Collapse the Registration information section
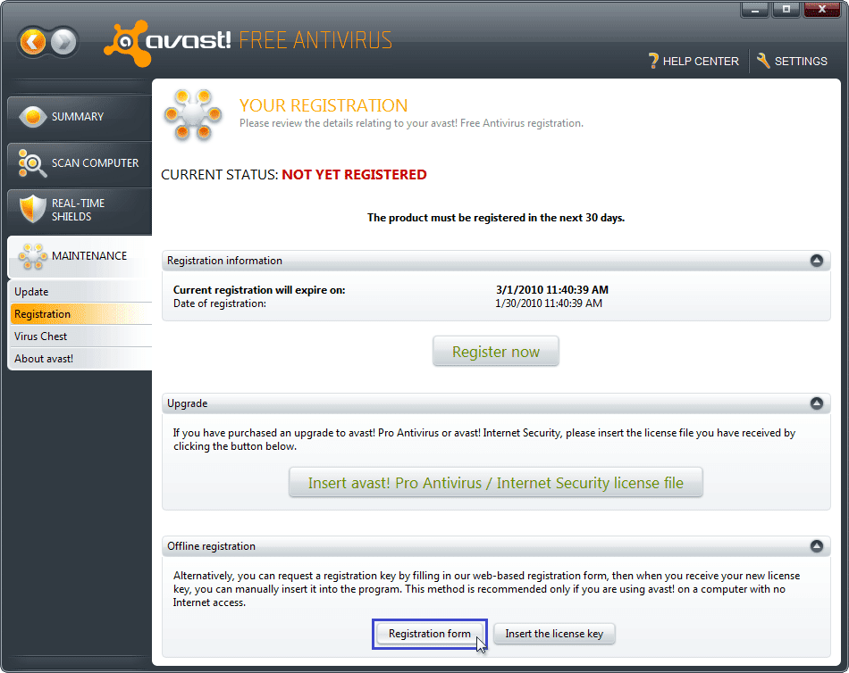Screen dimensions: 849x673 click(817, 261)
